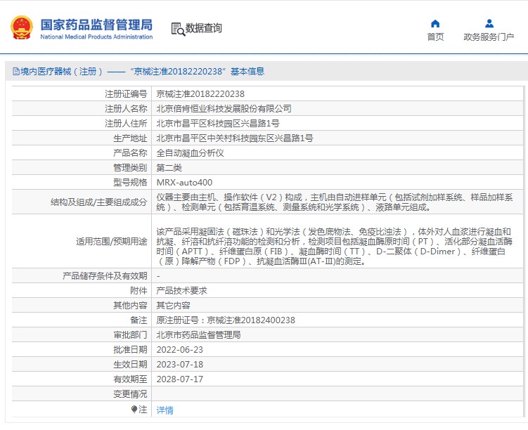Open the 详情 link
Viewport: 528px width, 430px height.
point(165,410)
